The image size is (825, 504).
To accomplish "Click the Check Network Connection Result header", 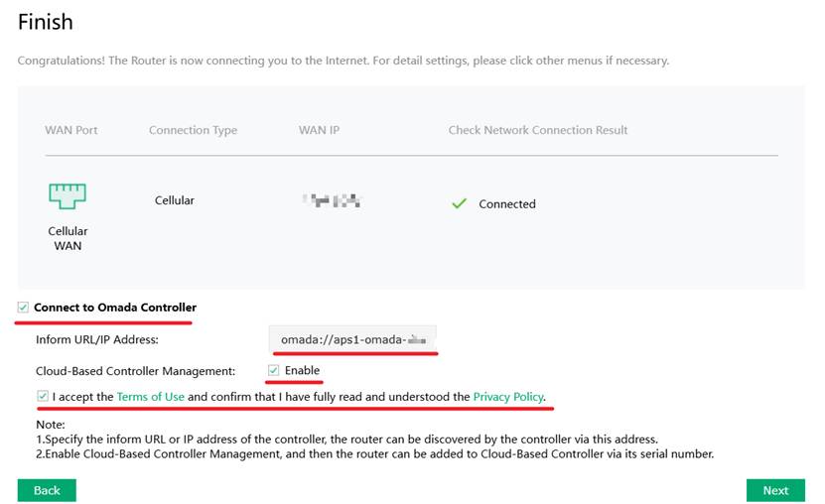I will [538, 130].
